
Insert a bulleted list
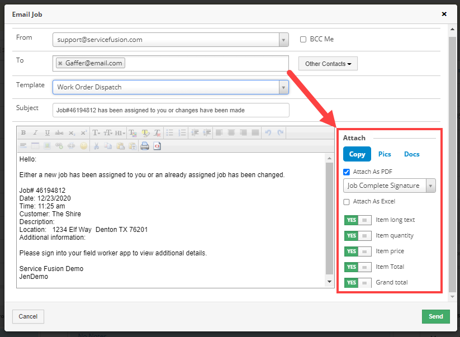(169, 133)
